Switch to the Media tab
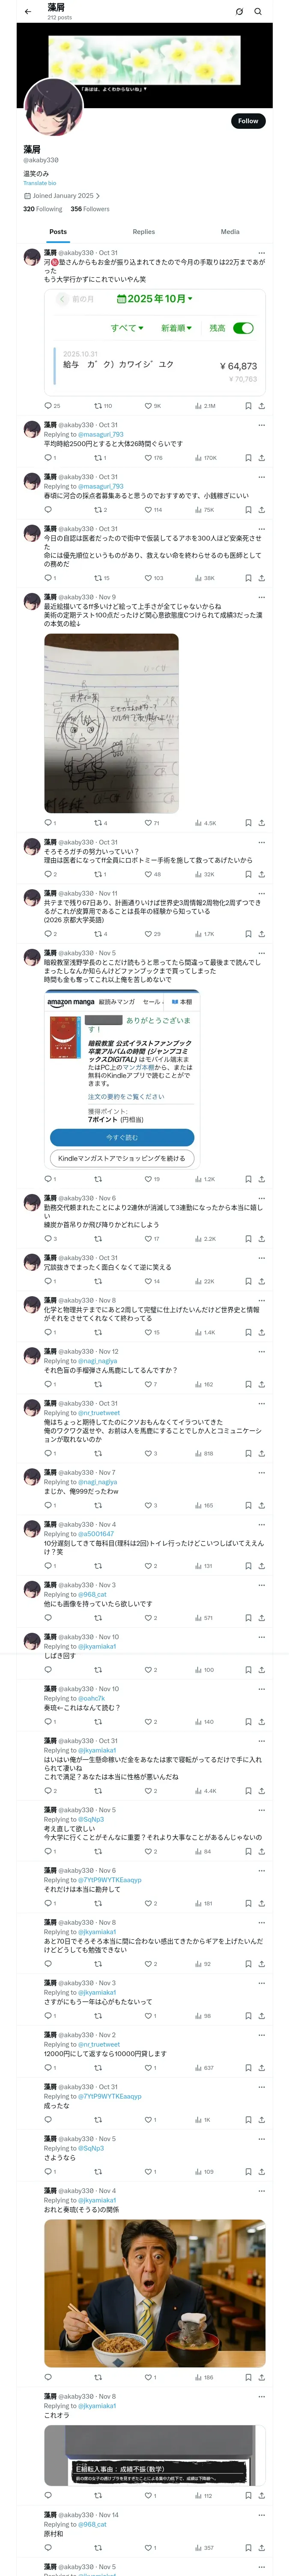This screenshot has height=2576, width=289. point(230,232)
